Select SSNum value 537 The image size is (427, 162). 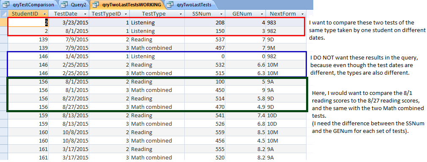[205, 39]
